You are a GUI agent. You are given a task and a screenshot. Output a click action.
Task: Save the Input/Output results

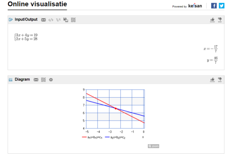coord(66,20)
